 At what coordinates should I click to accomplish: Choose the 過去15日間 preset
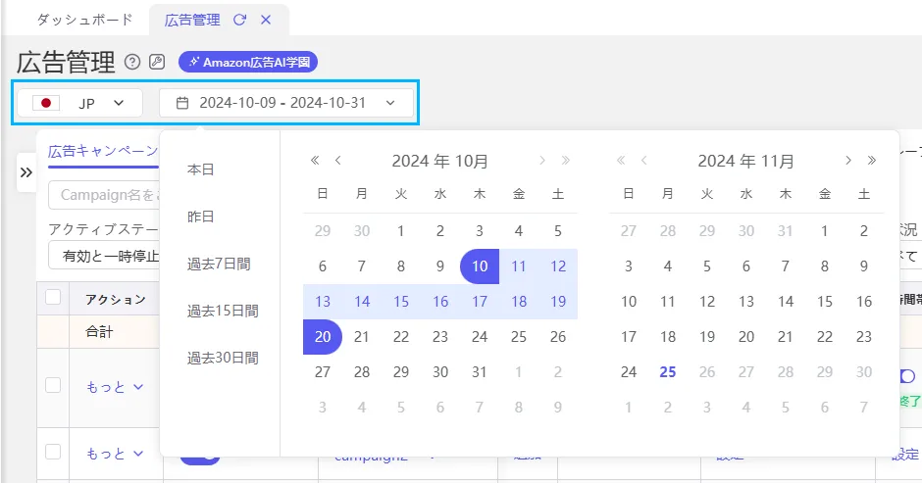pyautogui.click(x=223, y=311)
